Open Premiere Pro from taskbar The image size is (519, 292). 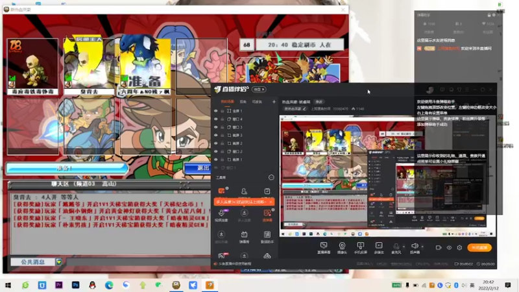[x=59, y=285]
